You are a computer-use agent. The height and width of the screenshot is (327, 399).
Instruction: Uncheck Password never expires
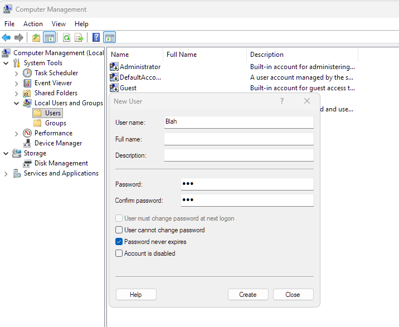click(119, 242)
